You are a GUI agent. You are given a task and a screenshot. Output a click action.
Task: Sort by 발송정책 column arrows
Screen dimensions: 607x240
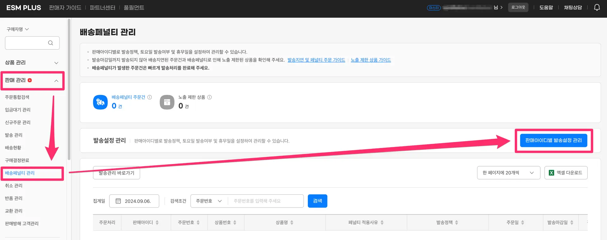point(457,222)
